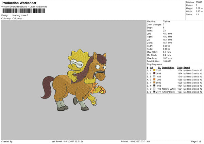Image resolution: width=204 pixels, height=144 pixels.
Task: Click the yellow swatch for code 1064
Action: tap(154, 70)
